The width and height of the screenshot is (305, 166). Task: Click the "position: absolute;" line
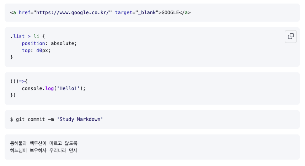(x=49, y=43)
